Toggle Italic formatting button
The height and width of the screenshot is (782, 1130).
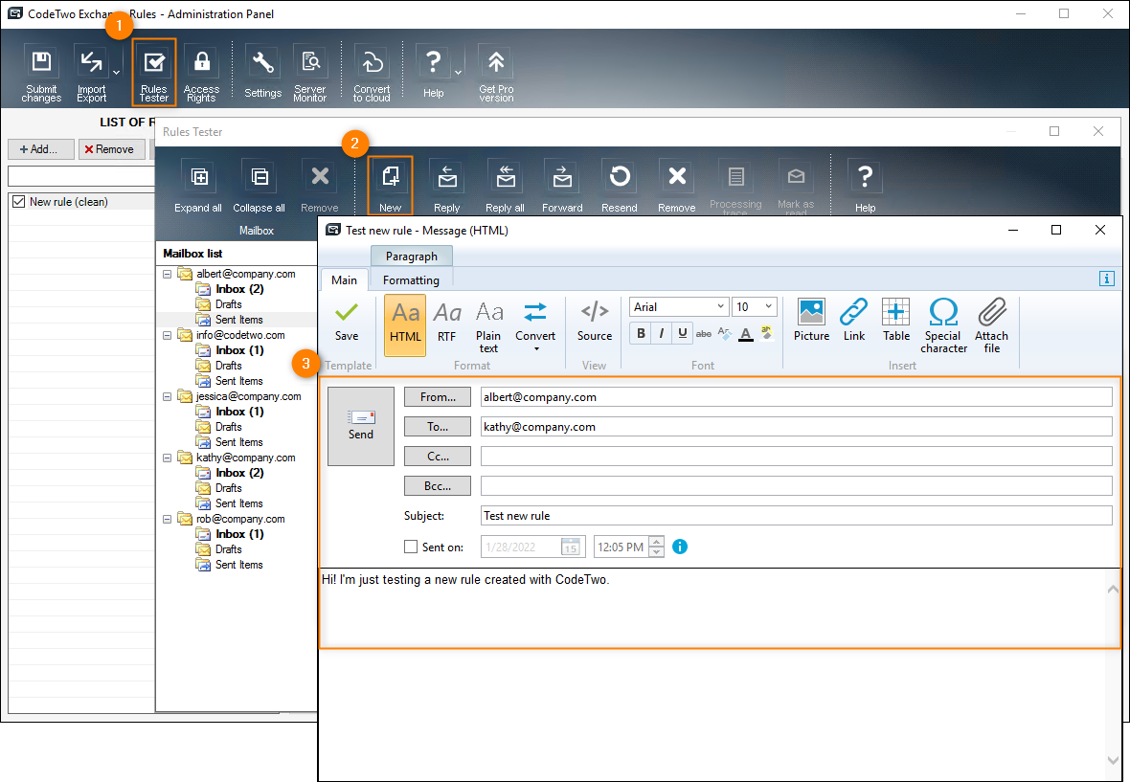pos(662,333)
